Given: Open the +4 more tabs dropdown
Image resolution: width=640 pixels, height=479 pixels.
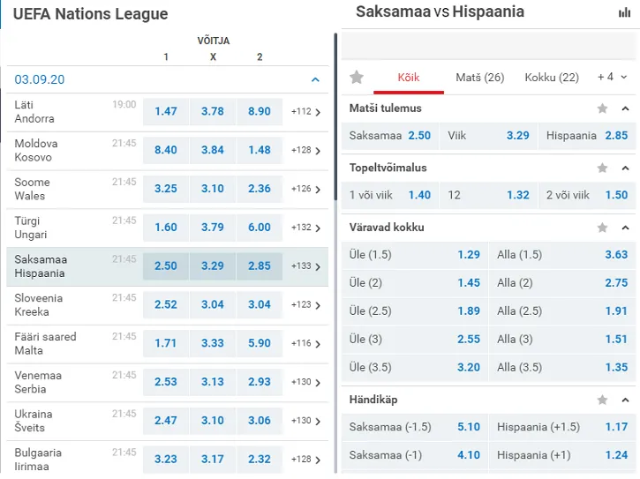Looking at the screenshot, I should coord(612,78).
